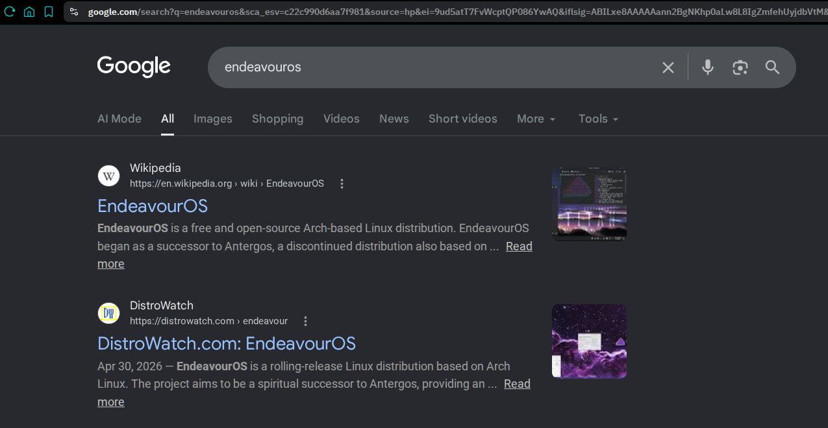Submit search with the magnifier icon
828x428 pixels.
[772, 67]
